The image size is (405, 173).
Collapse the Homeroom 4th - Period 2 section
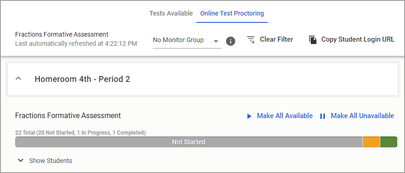[18, 79]
